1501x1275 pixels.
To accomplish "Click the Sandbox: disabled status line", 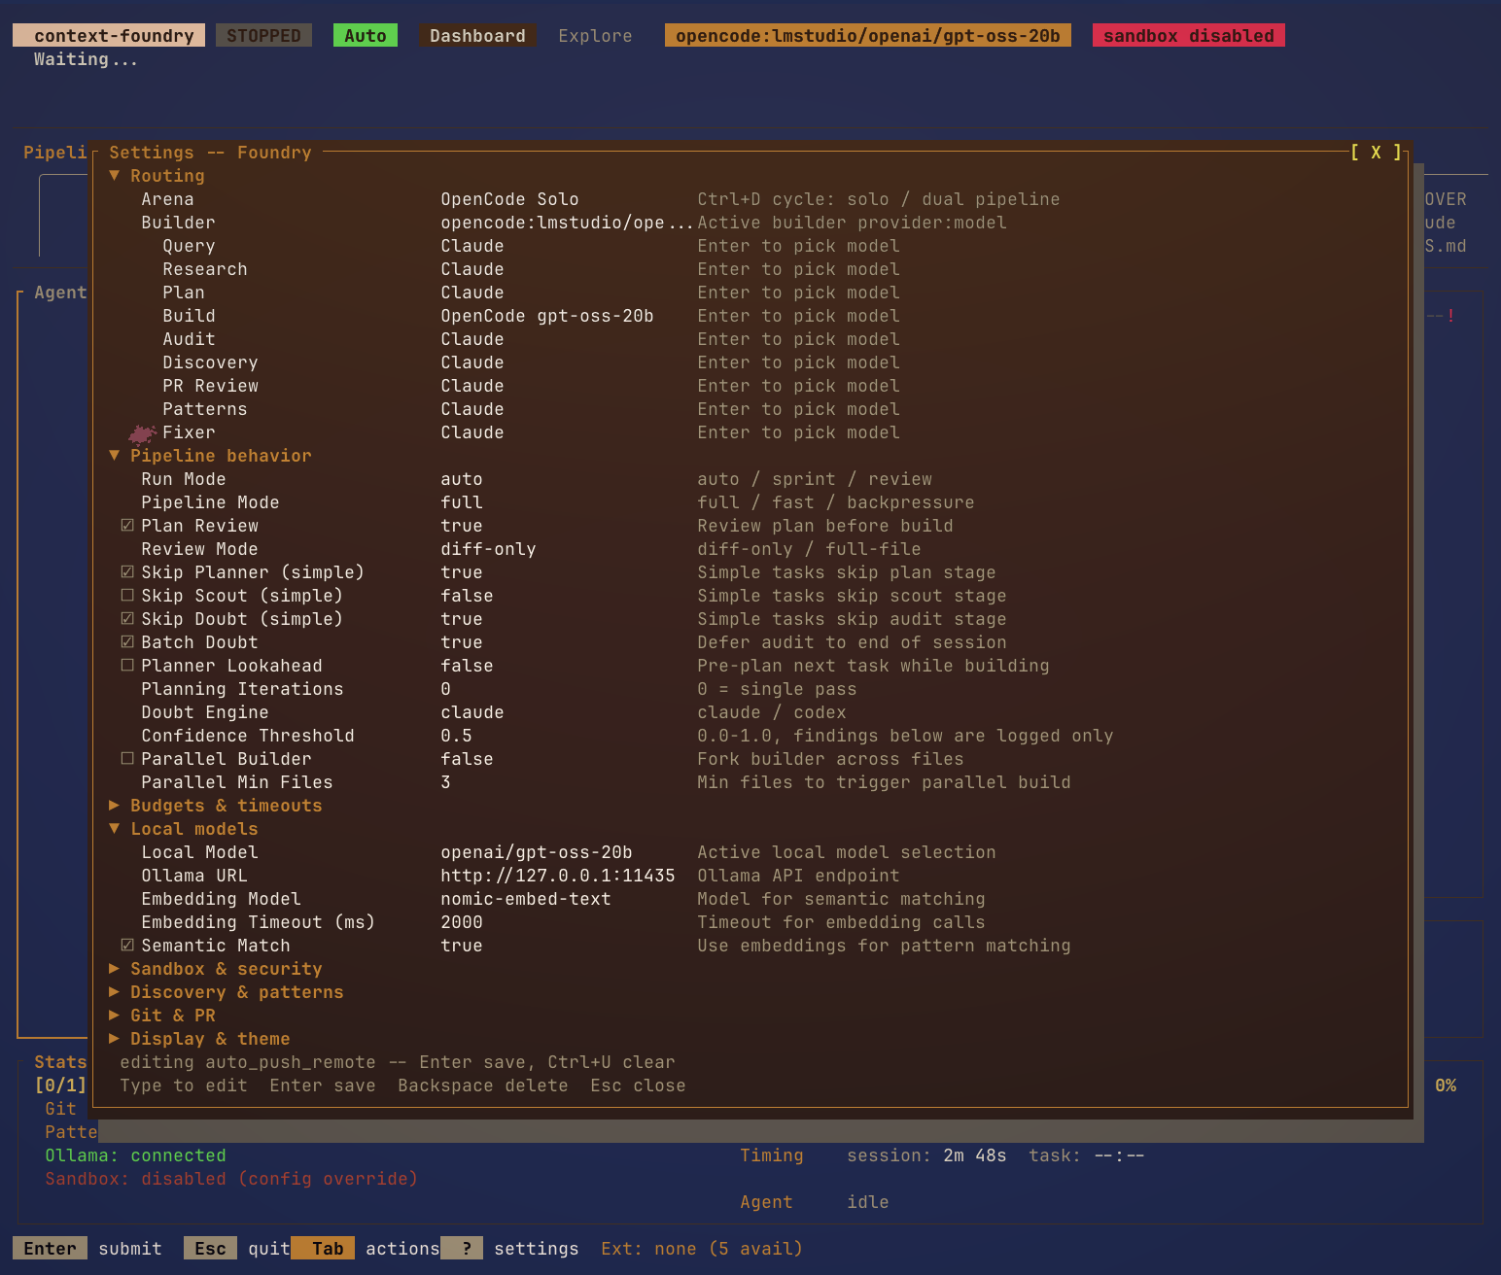I will pyautogui.click(x=231, y=1179).
